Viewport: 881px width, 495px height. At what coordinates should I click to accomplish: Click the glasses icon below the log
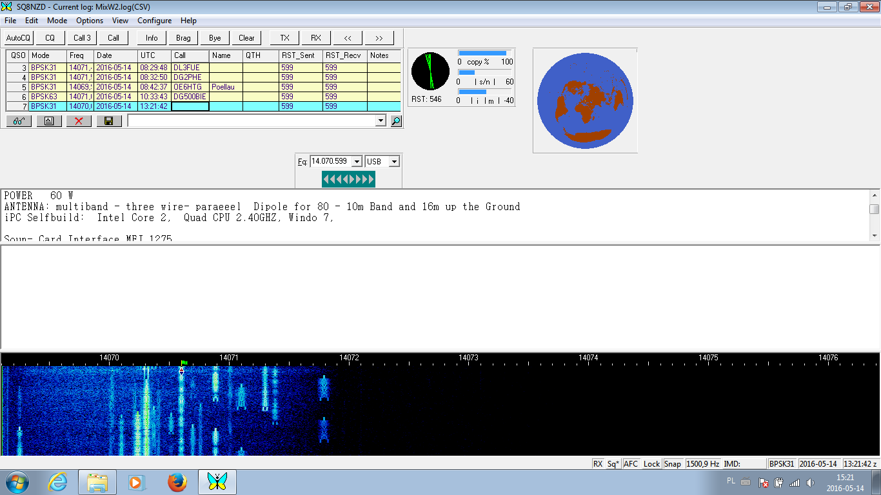pyautogui.click(x=18, y=121)
